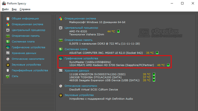Viewport: 198px width, 111px height.
Task: Open the Файл menu
Action: [5, 9]
